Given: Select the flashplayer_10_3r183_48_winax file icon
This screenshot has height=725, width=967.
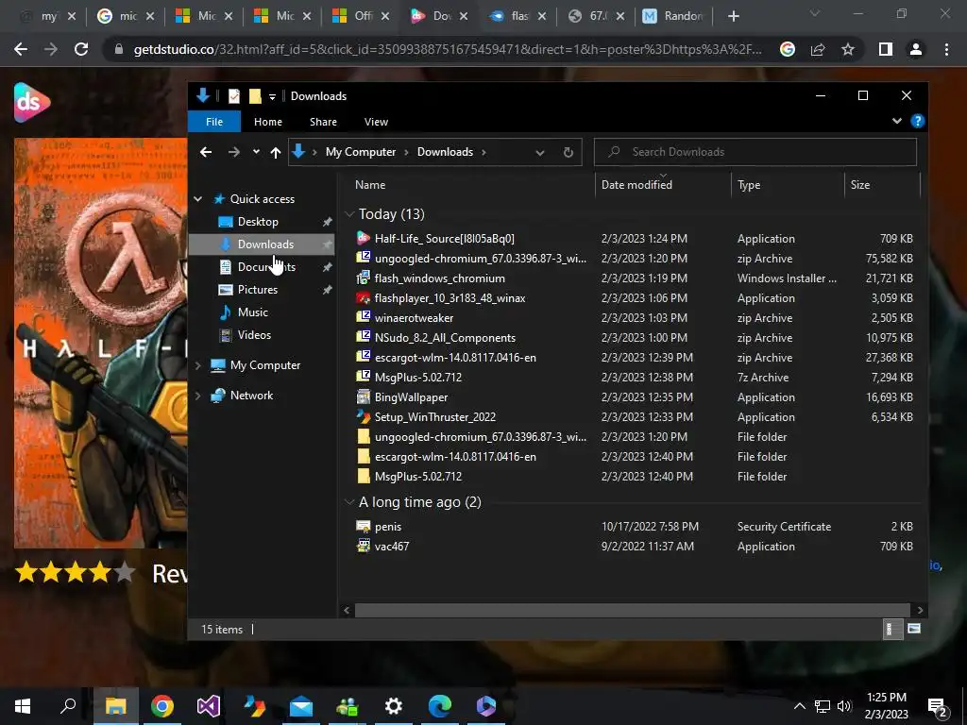Looking at the screenshot, I should tap(364, 297).
